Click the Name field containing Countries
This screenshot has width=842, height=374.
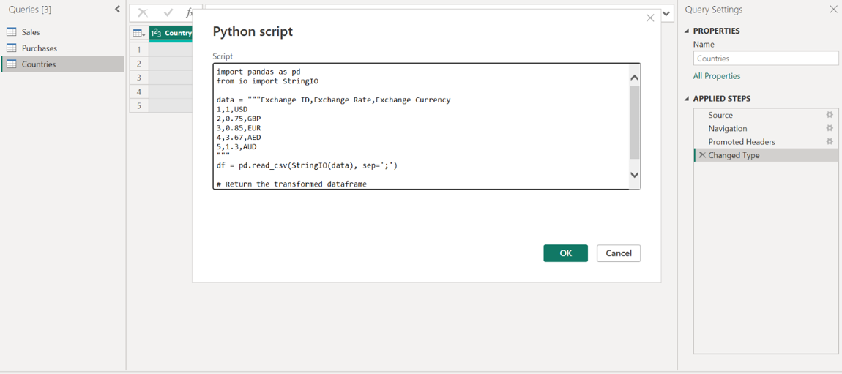tap(765, 59)
